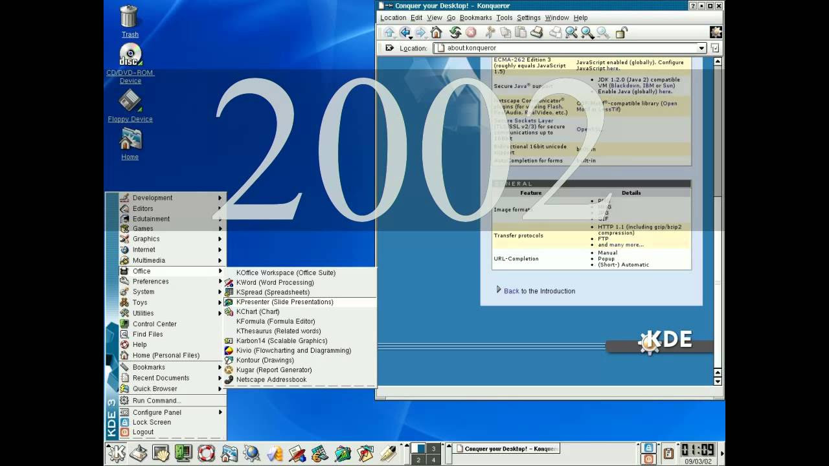Open Control Center from K menu
Viewport: 829px width, 466px height.
(x=171, y=324)
